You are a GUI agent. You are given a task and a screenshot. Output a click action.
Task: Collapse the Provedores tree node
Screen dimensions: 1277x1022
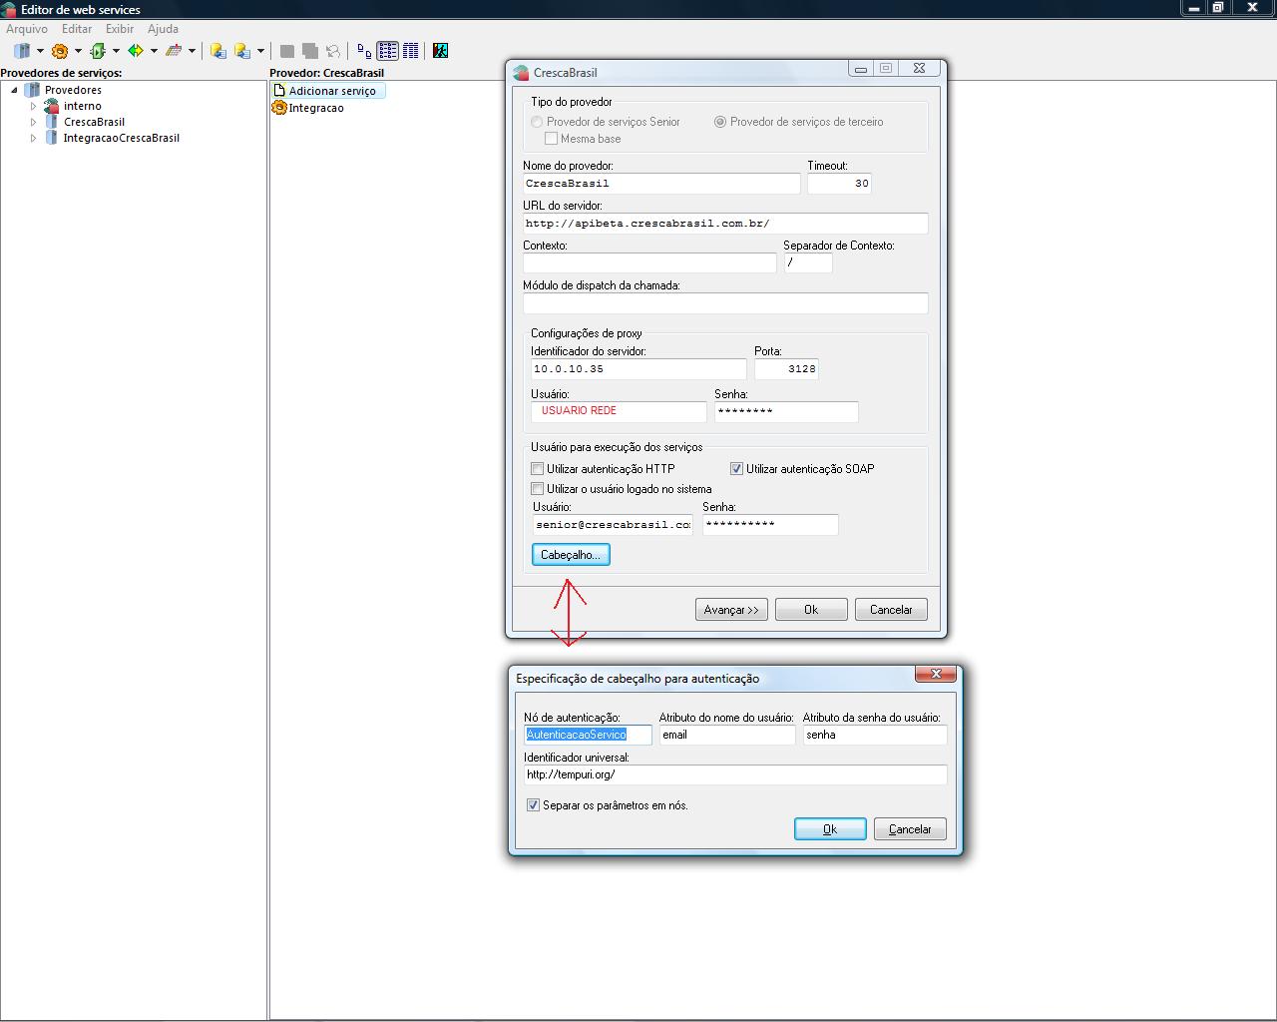[14, 90]
